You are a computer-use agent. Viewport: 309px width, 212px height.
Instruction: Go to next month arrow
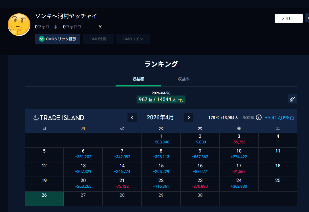189,118
